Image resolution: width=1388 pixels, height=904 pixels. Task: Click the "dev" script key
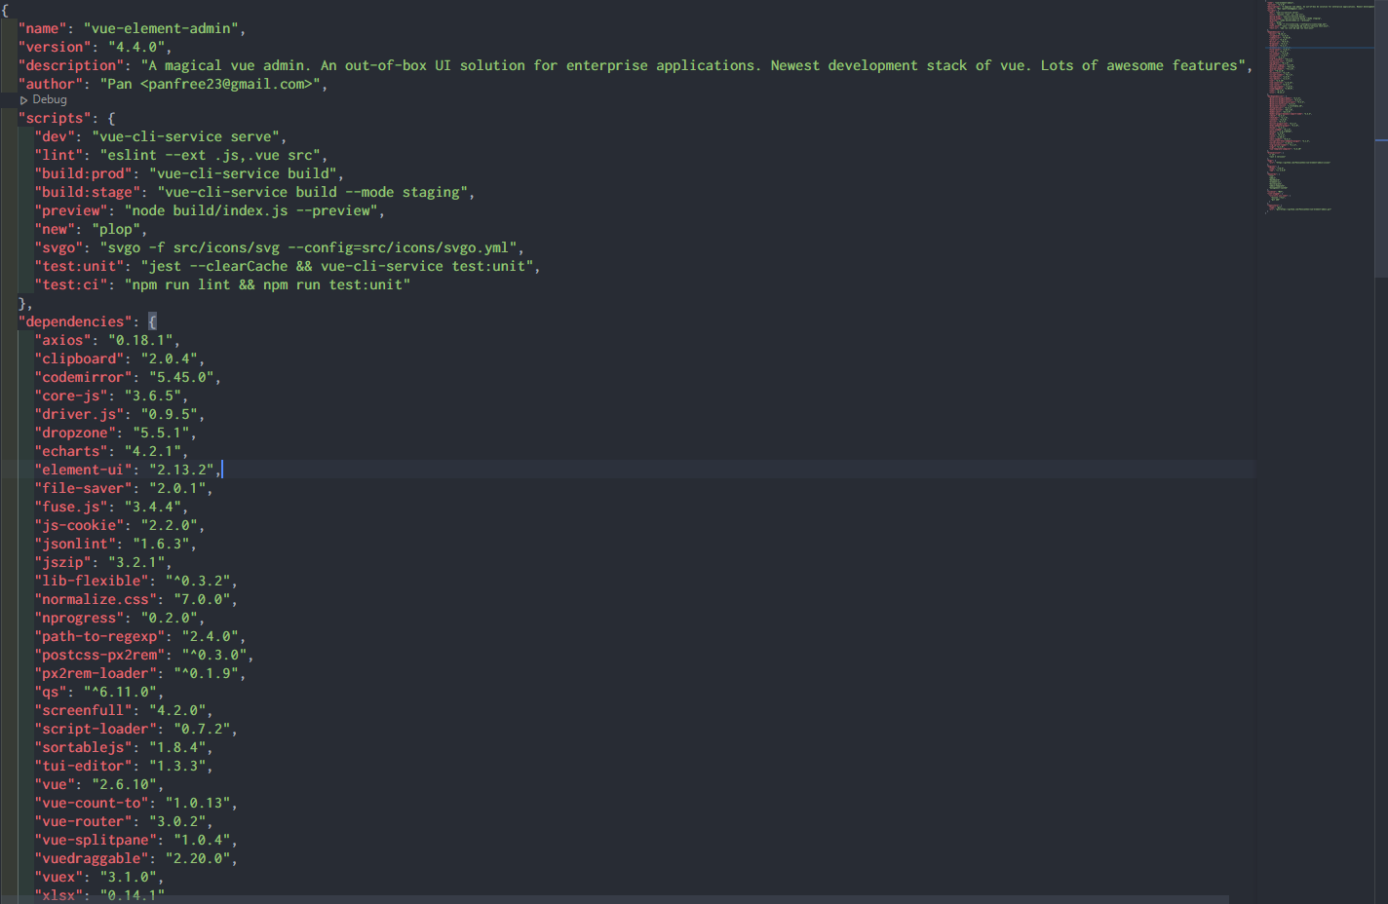pos(55,136)
